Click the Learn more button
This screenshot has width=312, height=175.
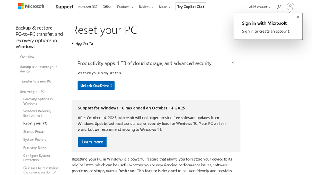click(92, 142)
